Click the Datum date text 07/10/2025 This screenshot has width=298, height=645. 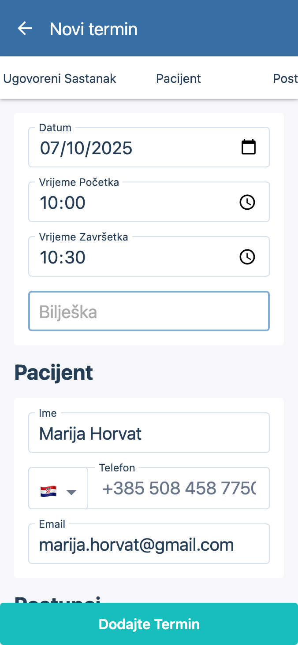coord(86,148)
